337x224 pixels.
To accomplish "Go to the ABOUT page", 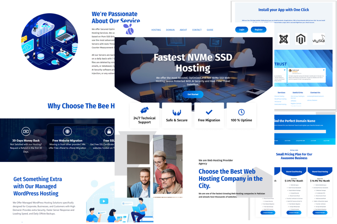I will click(x=183, y=30).
